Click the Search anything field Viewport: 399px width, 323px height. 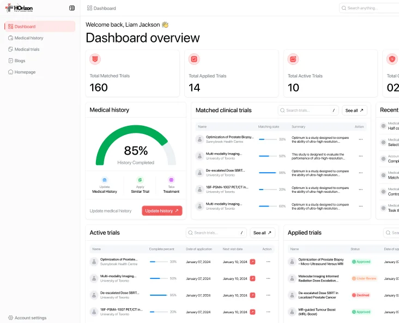tap(369, 8)
